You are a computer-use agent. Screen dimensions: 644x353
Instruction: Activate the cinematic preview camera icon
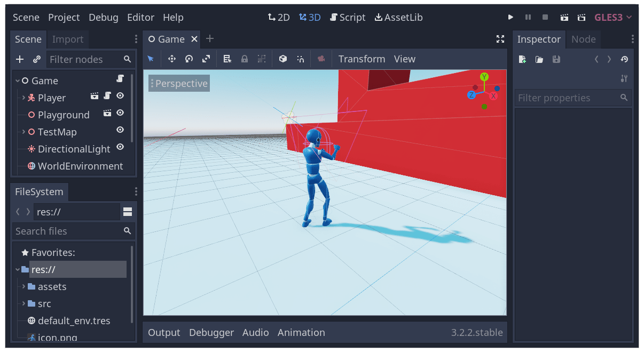pos(320,59)
